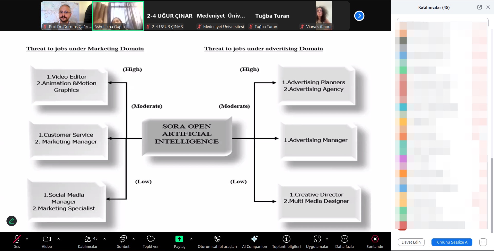
Task: Click Social Media Manager box
Action: pos(67,201)
